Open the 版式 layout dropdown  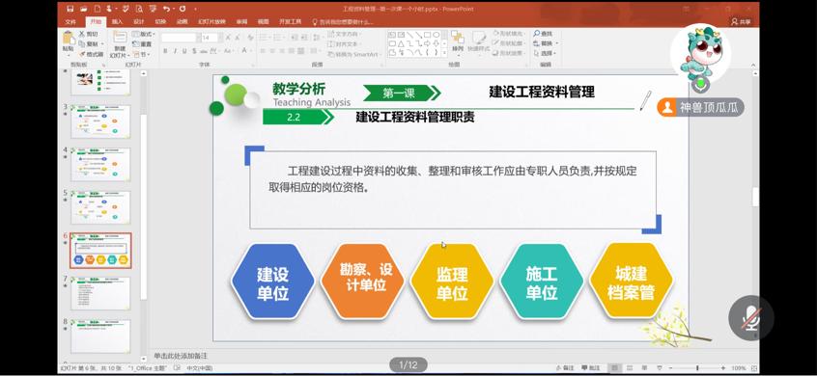(x=143, y=34)
